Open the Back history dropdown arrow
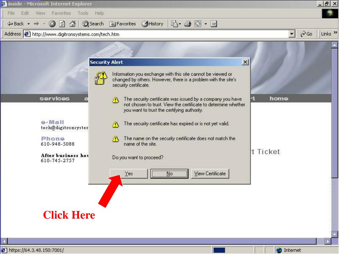This screenshot has width=339, height=254. (x=28, y=24)
